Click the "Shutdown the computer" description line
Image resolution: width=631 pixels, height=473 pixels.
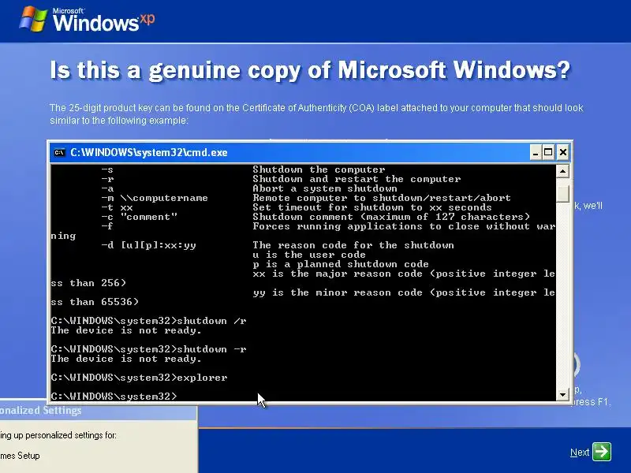(319, 169)
